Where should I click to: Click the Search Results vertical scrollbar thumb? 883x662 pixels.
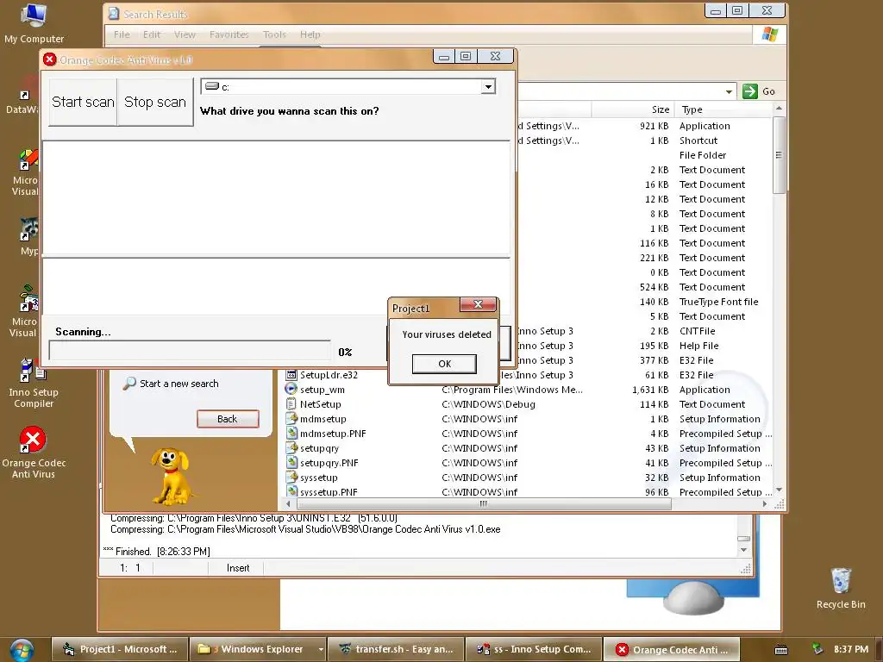(x=779, y=155)
